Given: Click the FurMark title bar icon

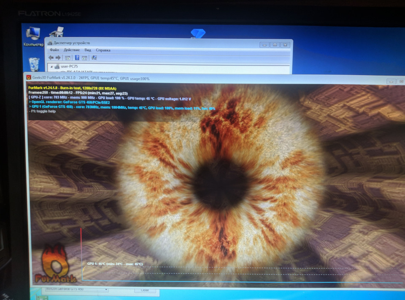Looking at the screenshot, I should (x=29, y=78).
